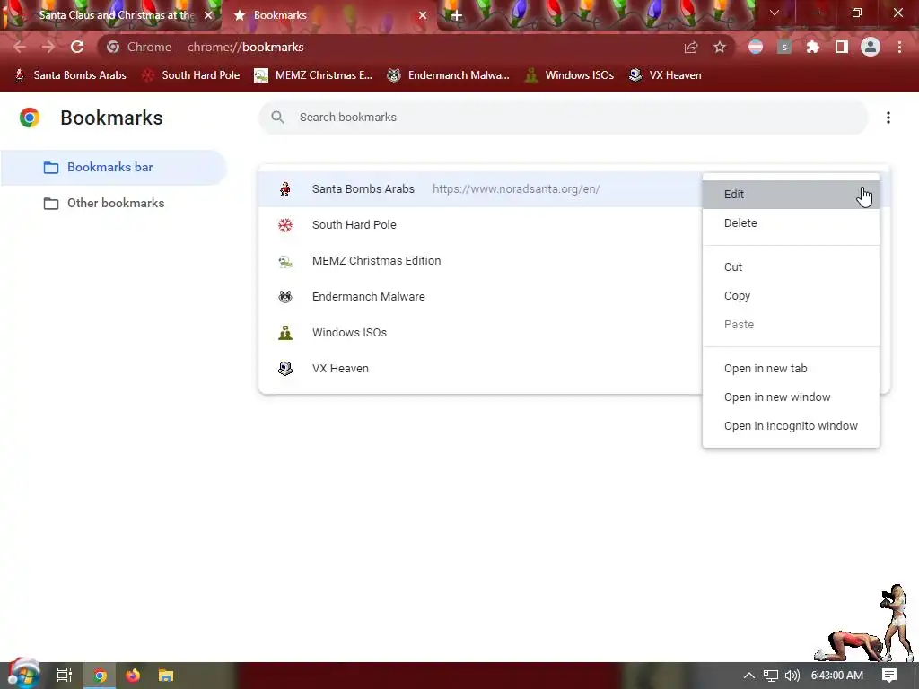
Task: Click the VX Heaven computer favicon
Action: (x=285, y=369)
